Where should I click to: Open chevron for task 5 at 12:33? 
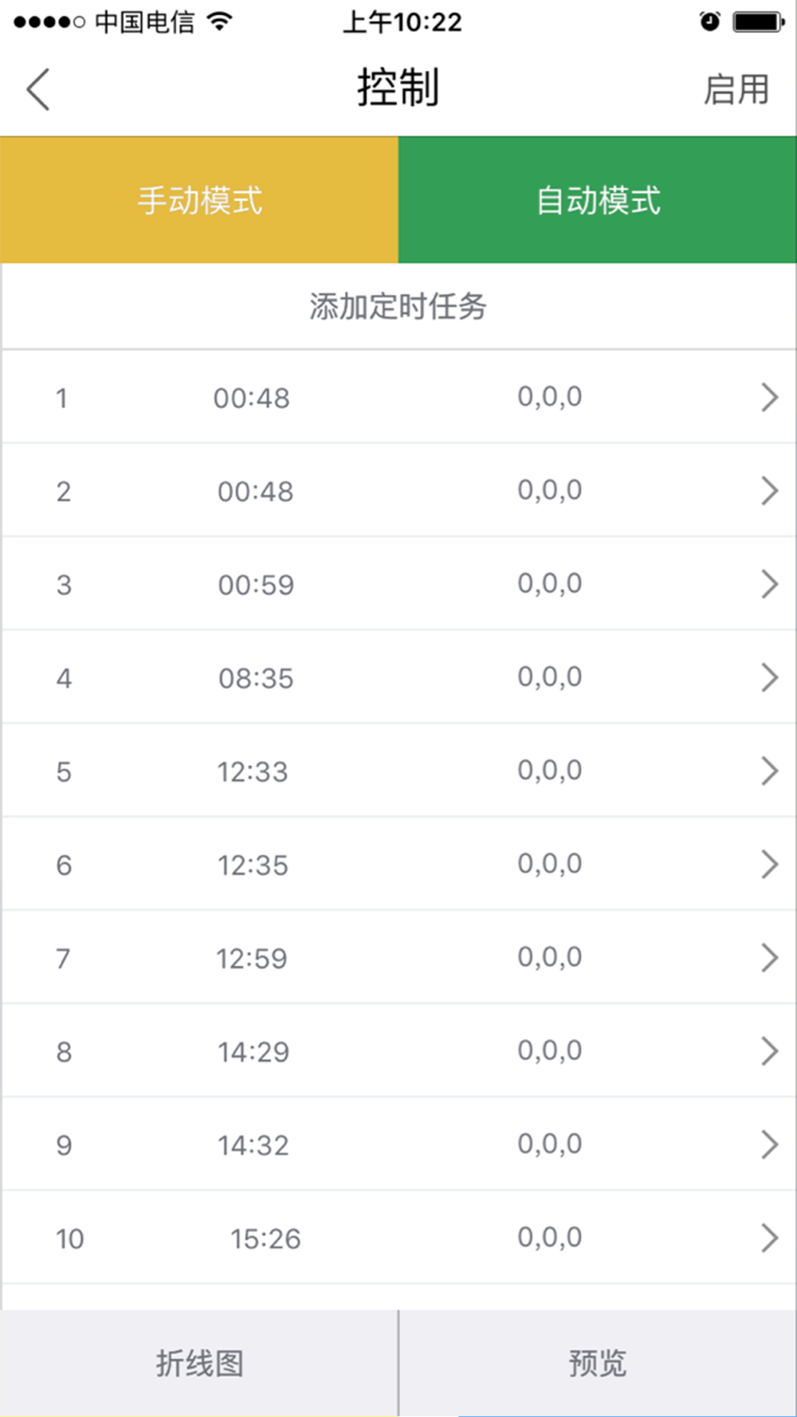pos(769,771)
